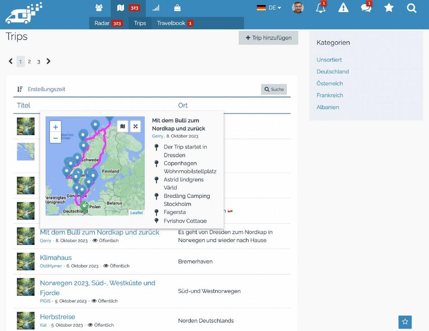Open the DE language dropdown
This screenshot has height=331, width=429.
tap(269, 8)
